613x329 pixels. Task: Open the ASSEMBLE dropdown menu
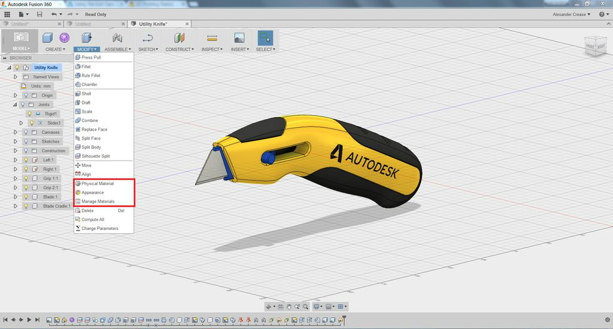coord(118,50)
